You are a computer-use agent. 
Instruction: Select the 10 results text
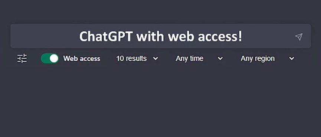pos(131,59)
